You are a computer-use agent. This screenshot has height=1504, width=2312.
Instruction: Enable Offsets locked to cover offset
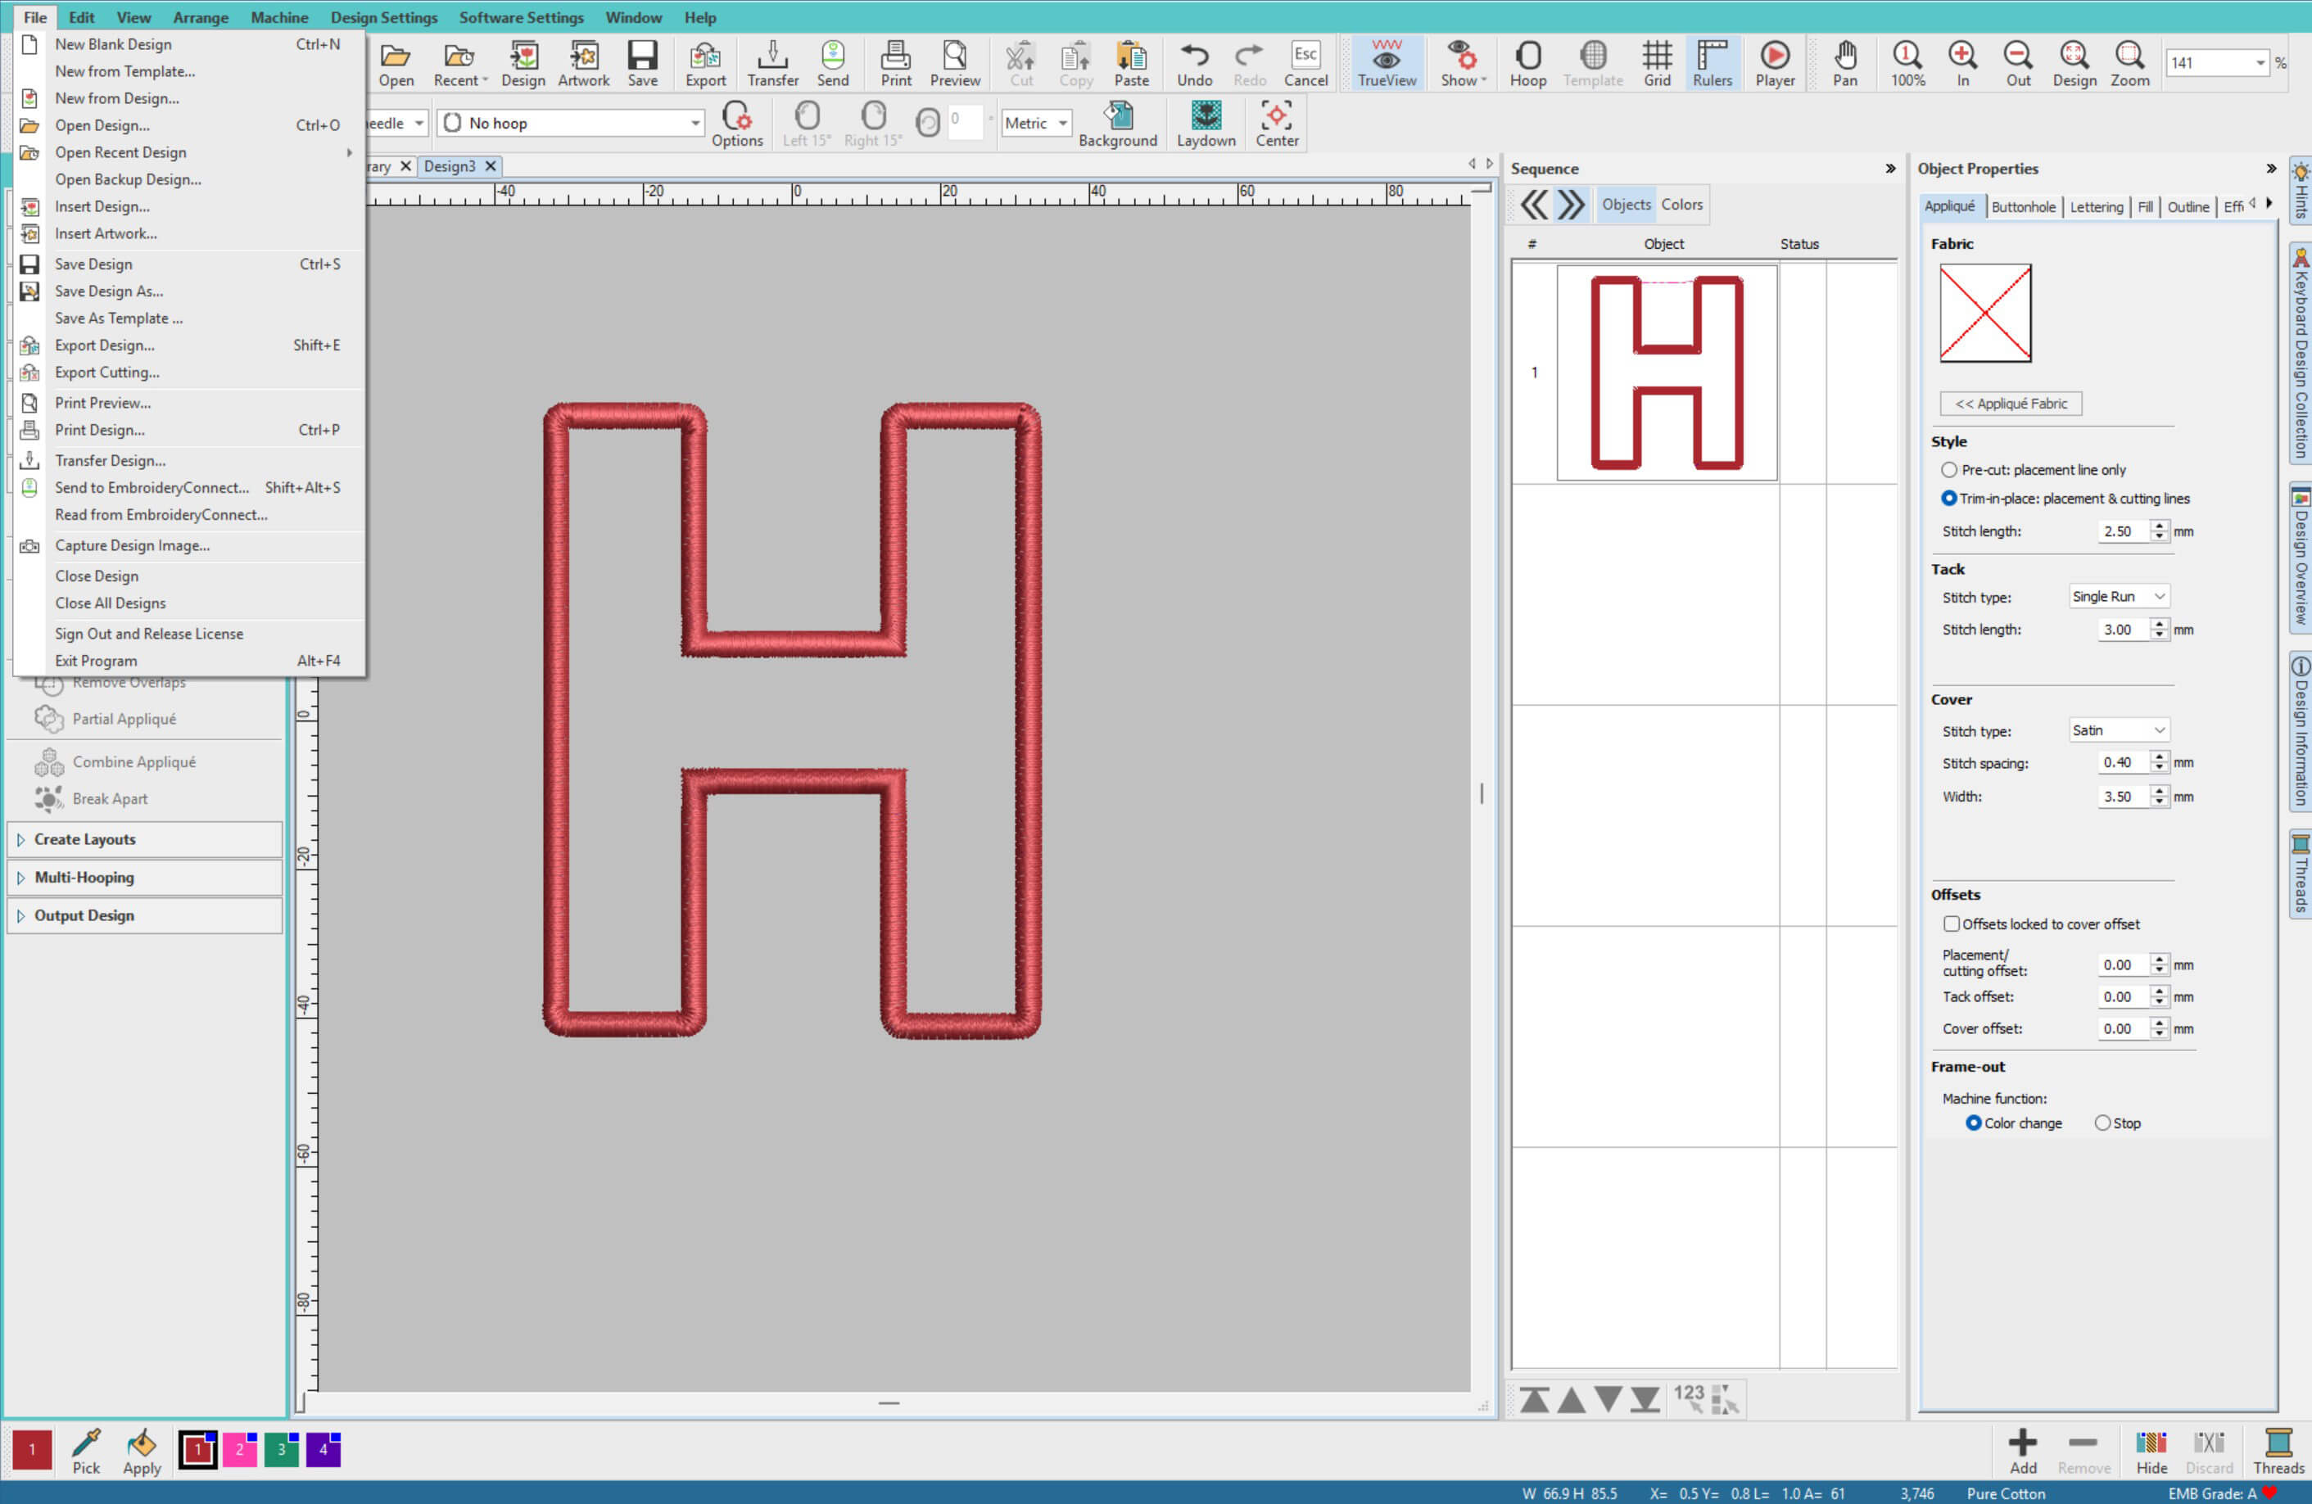pyautogui.click(x=1951, y=924)
